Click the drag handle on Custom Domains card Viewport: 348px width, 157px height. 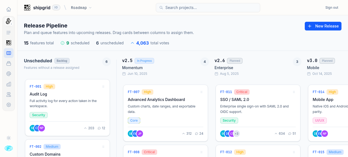click(103, 147)
